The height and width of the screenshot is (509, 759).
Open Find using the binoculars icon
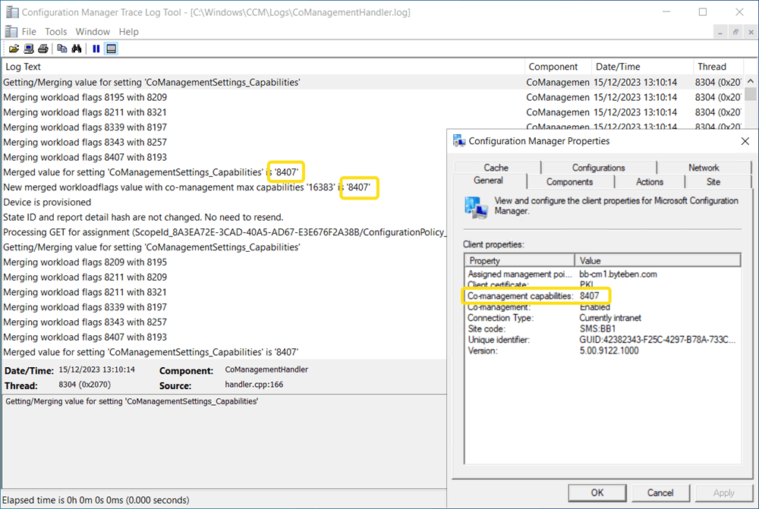pyautogui.click(x=77, y=49)
